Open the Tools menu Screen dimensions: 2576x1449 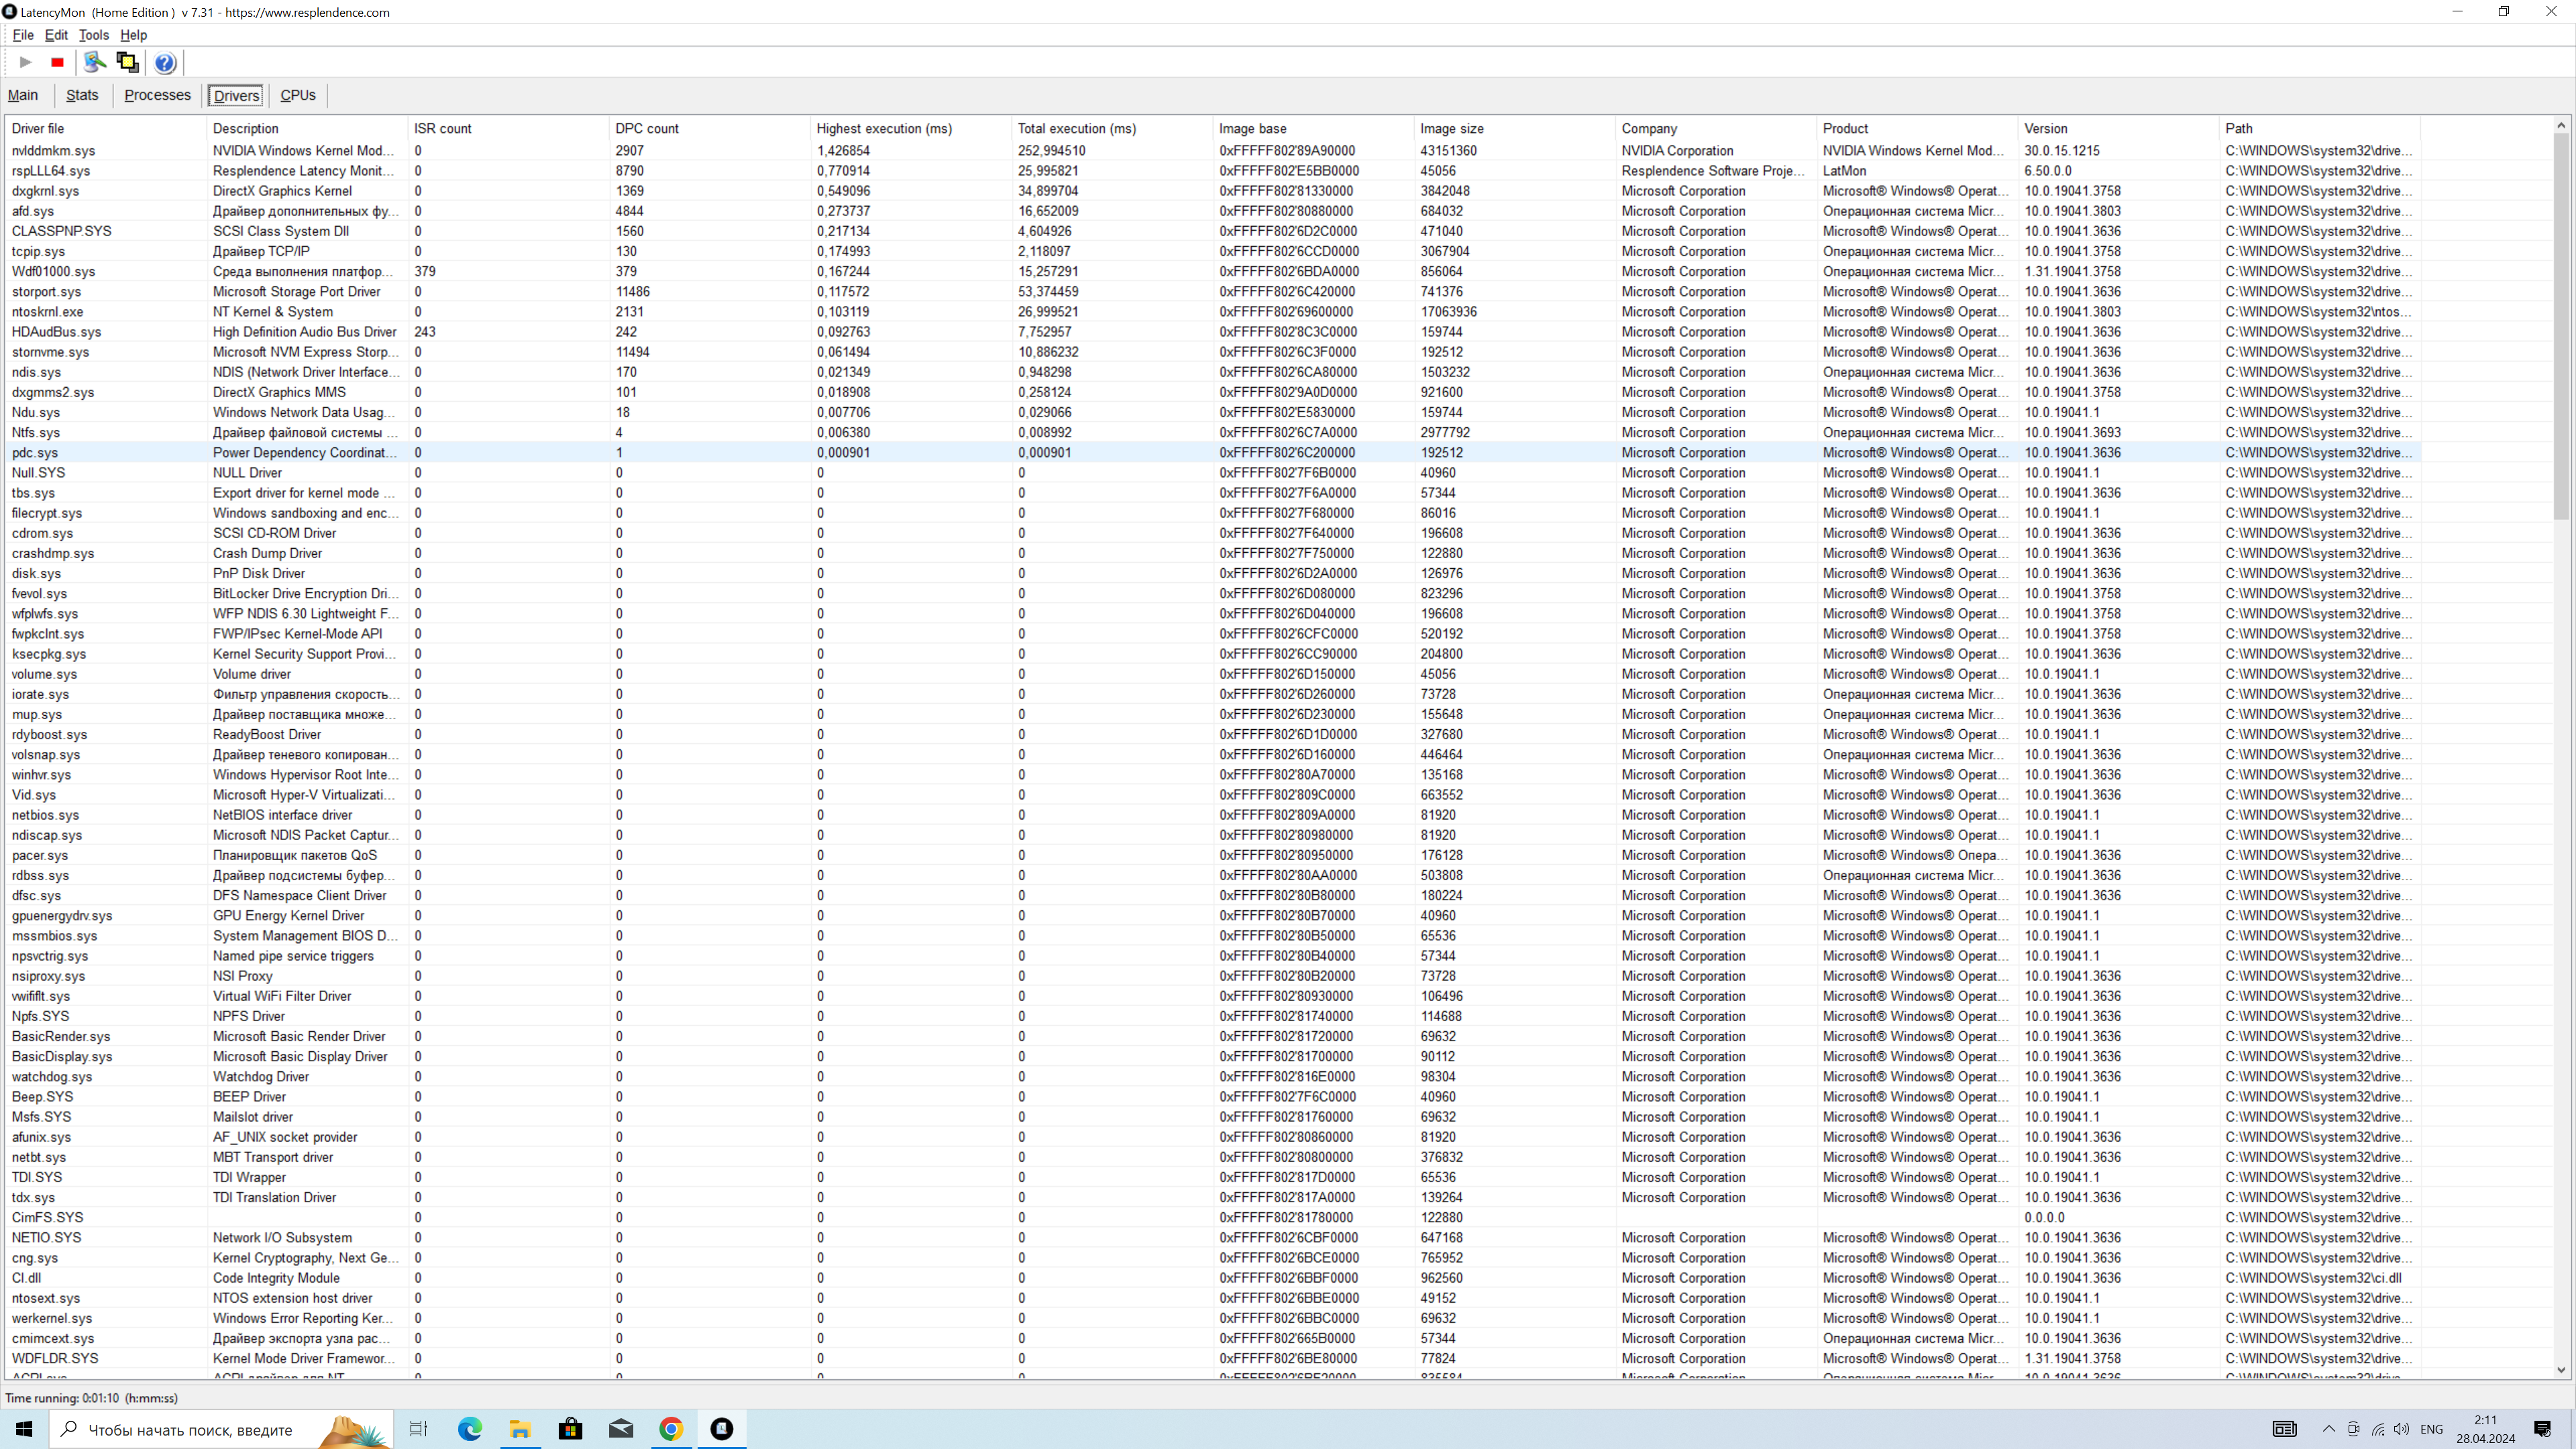coord(94,35)
